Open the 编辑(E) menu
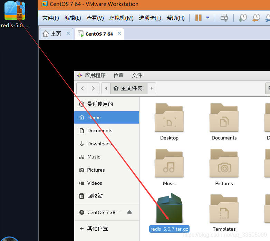The height and width of the screenshot is (241, 270). (73, 18)
